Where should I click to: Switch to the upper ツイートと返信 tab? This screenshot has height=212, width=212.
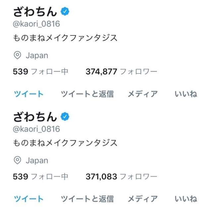point(87,94)
